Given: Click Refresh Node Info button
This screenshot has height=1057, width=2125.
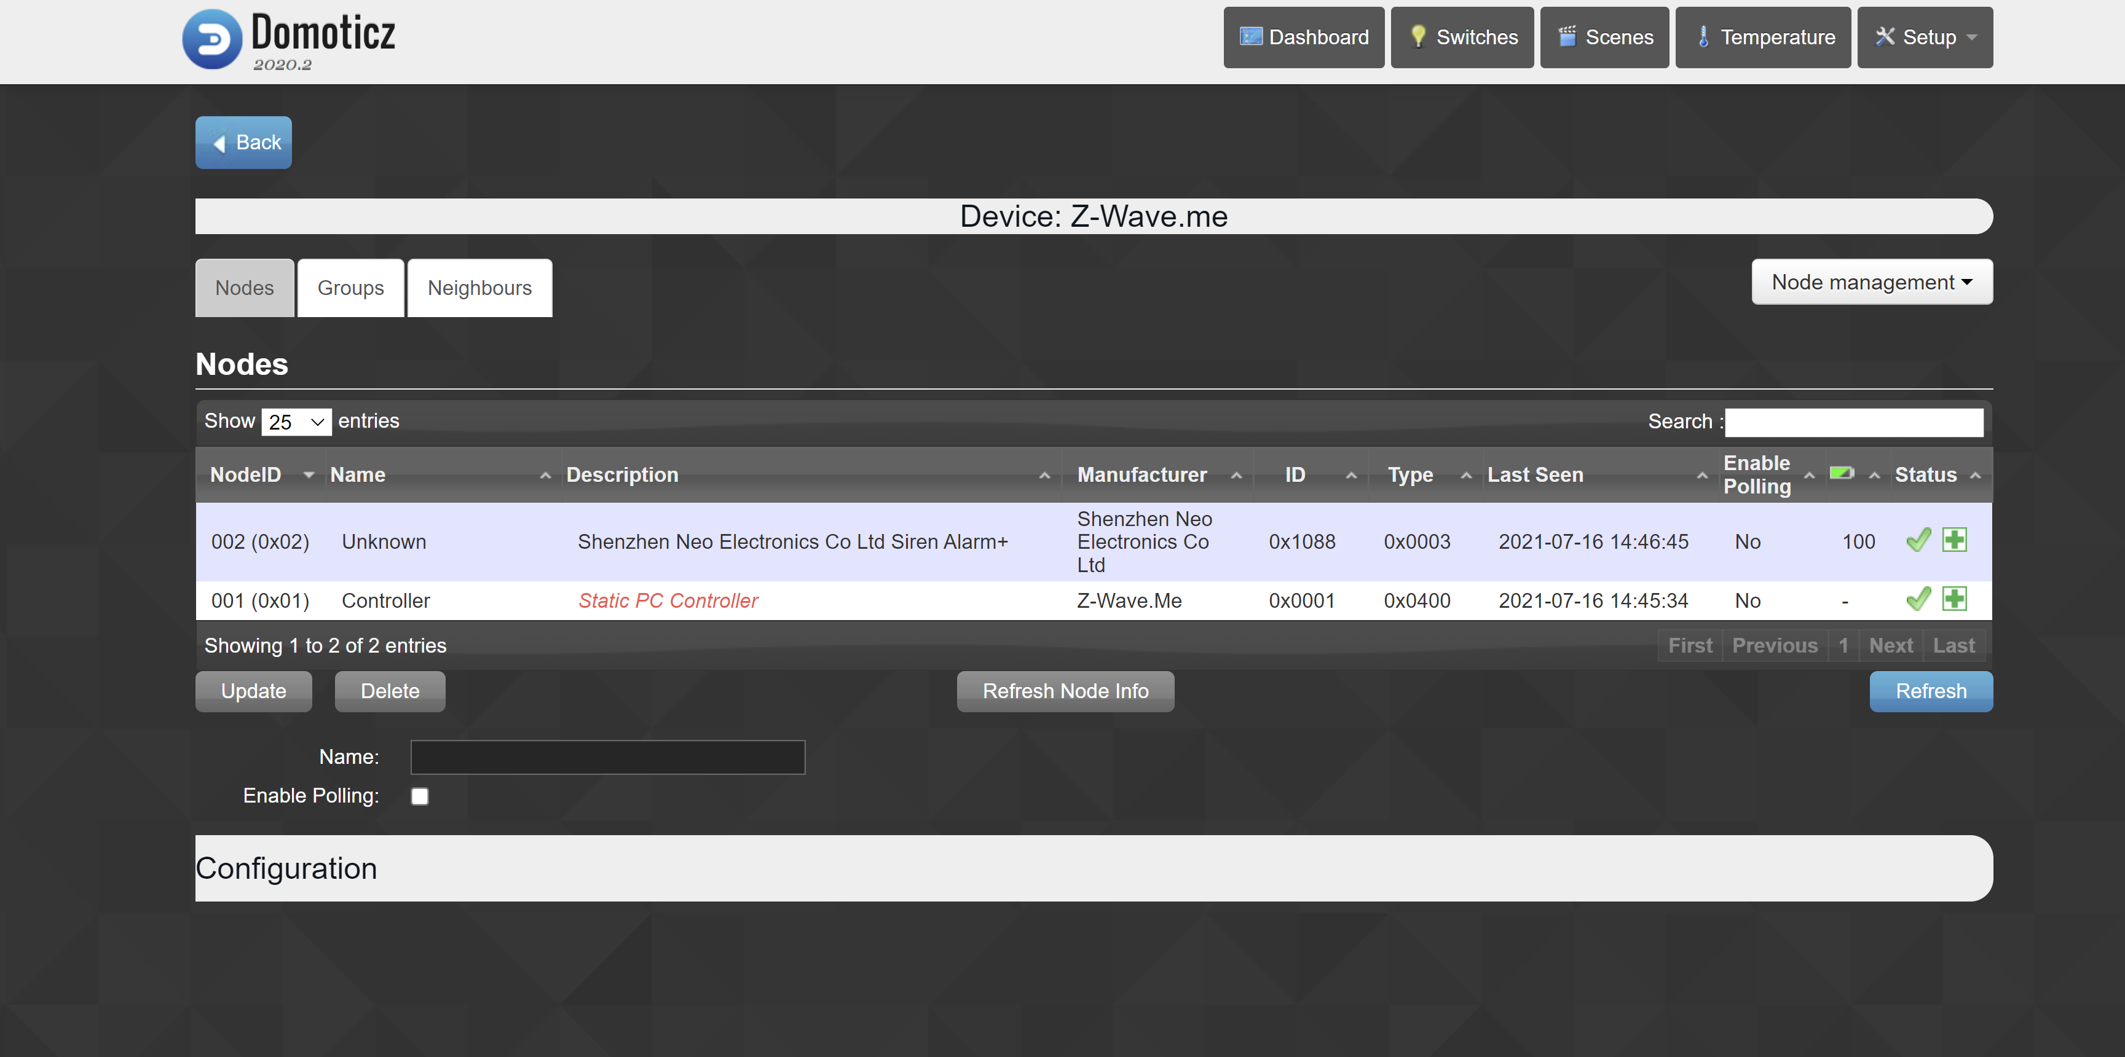Looking at the screenshot, I should (x=1065, y=691).
